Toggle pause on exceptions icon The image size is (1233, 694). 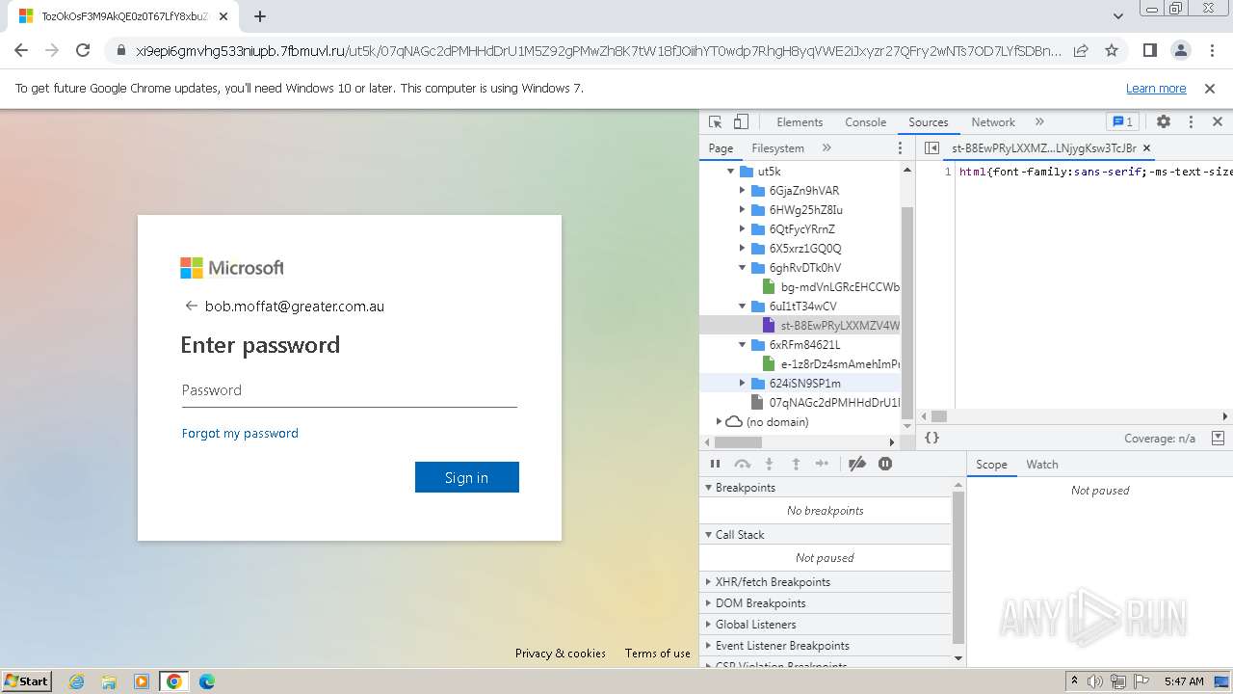tap(885, 464)
